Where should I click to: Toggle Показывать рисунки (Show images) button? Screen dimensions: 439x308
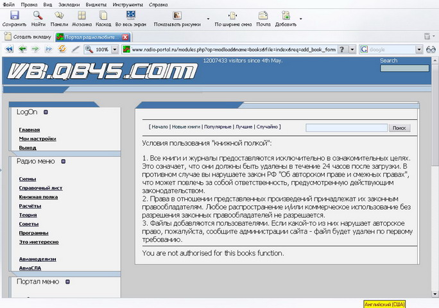pos(176,15)
